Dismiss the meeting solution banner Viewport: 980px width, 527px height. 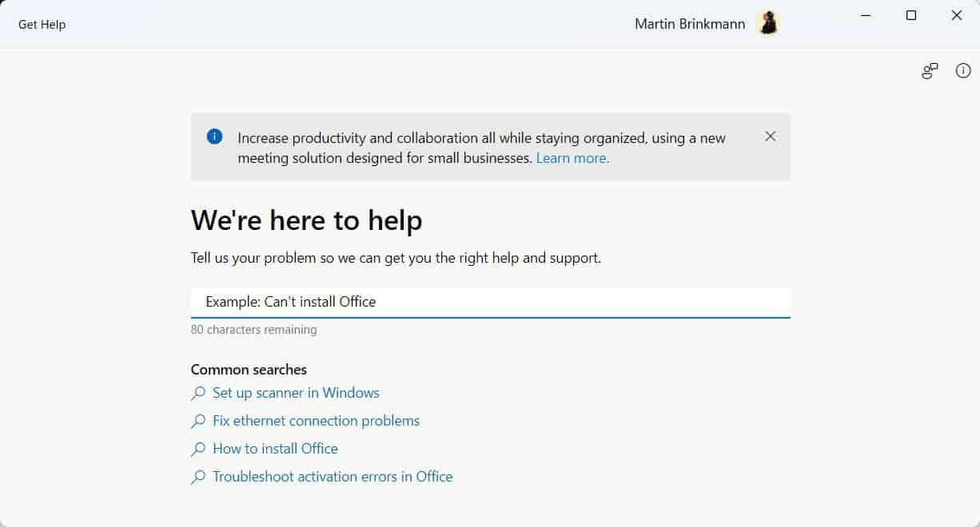[x=770, y=137]
